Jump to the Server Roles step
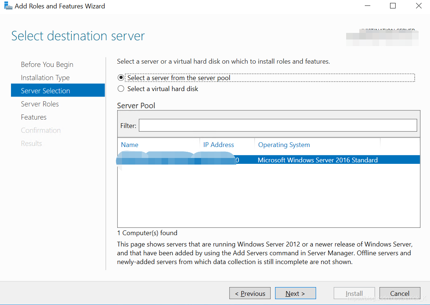The height and width of the screenshot is (305, 430). pyautogui.click(x=40, y=104)
